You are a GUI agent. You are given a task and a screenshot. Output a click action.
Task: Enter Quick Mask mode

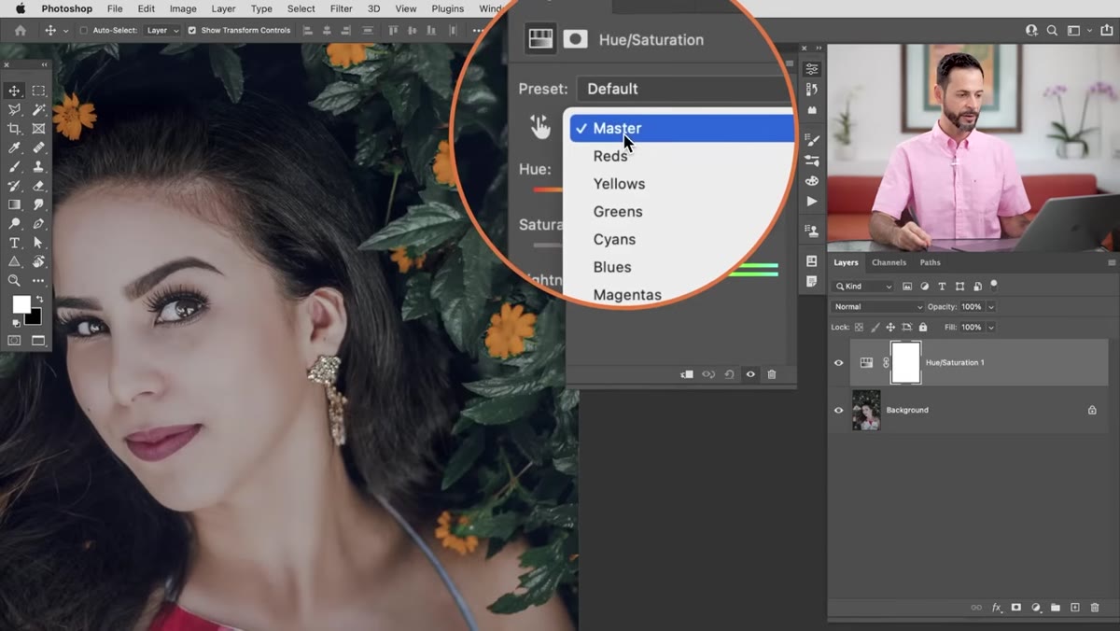[x=15, y=341]
